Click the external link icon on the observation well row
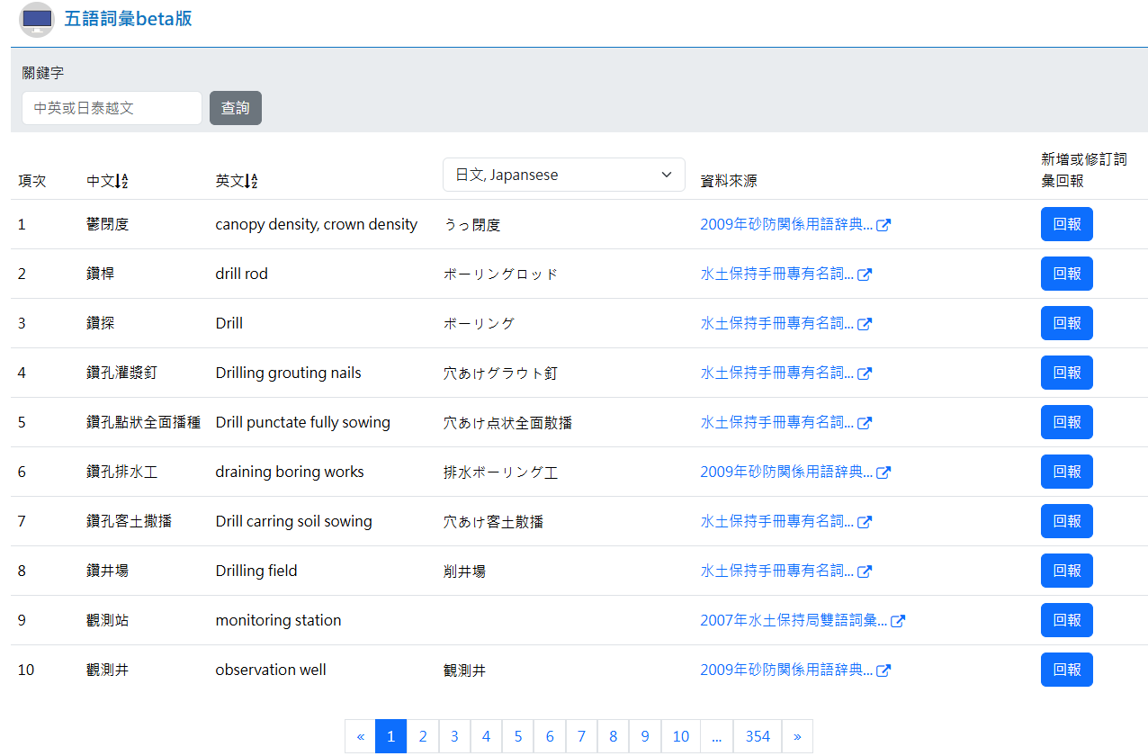 coord(884,670)
